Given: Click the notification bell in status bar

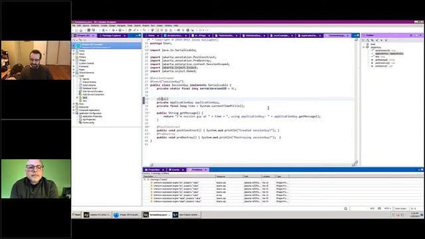Looking at the screenshot, I should [x=345, y=208].
